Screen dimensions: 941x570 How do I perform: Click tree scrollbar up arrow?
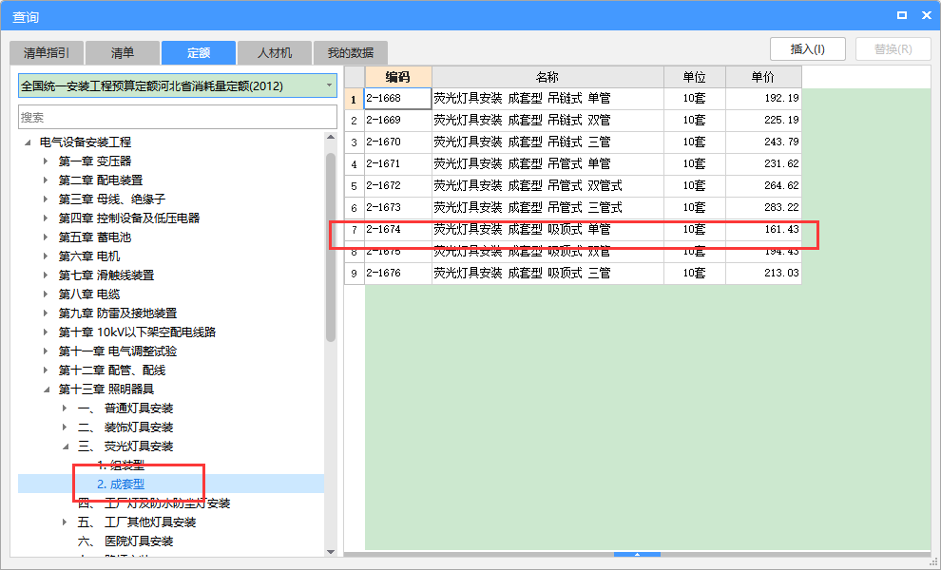(x=331, y=138)
